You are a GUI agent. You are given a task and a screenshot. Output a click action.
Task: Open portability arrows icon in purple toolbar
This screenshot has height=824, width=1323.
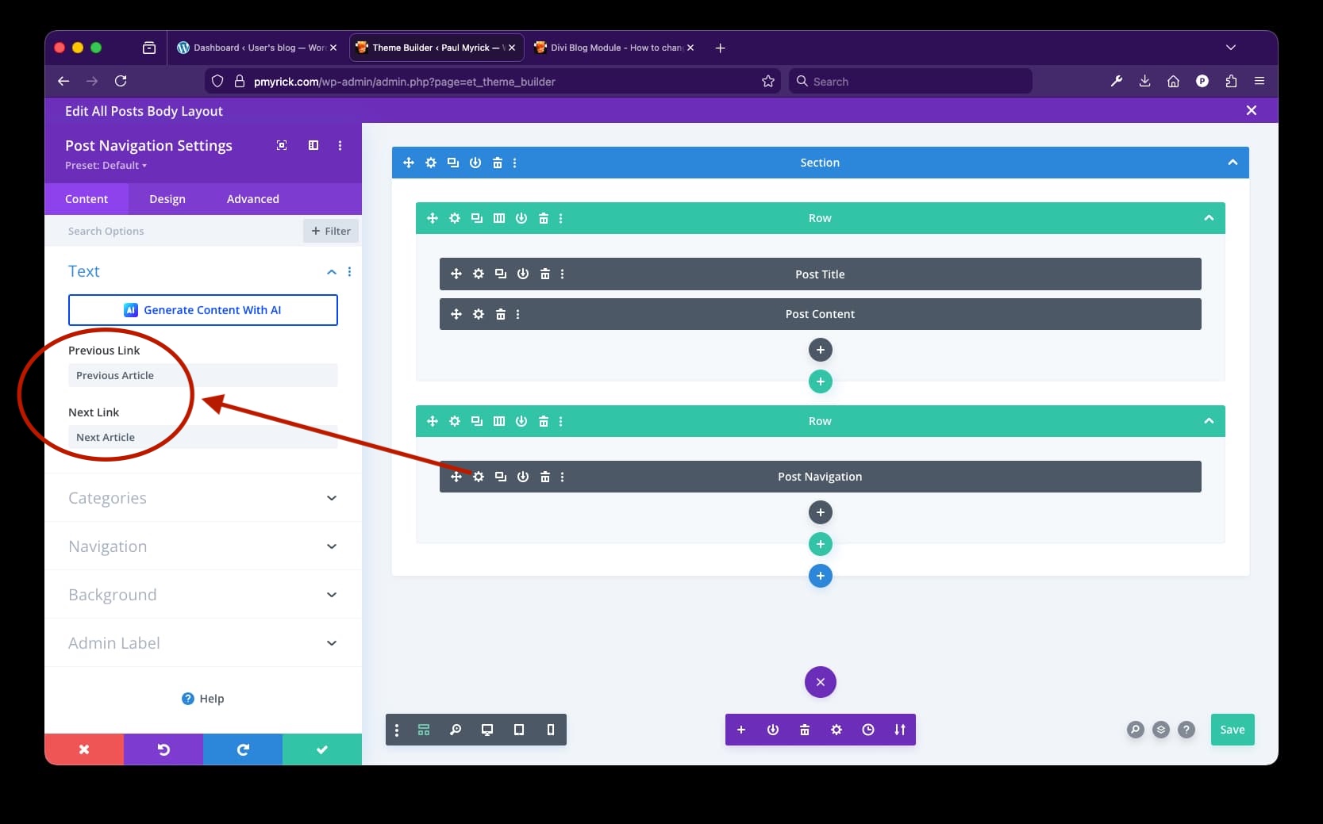[x=900, y=730]
